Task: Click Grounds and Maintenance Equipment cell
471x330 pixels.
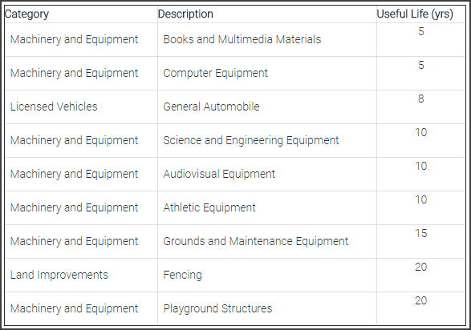Action: 256,241
